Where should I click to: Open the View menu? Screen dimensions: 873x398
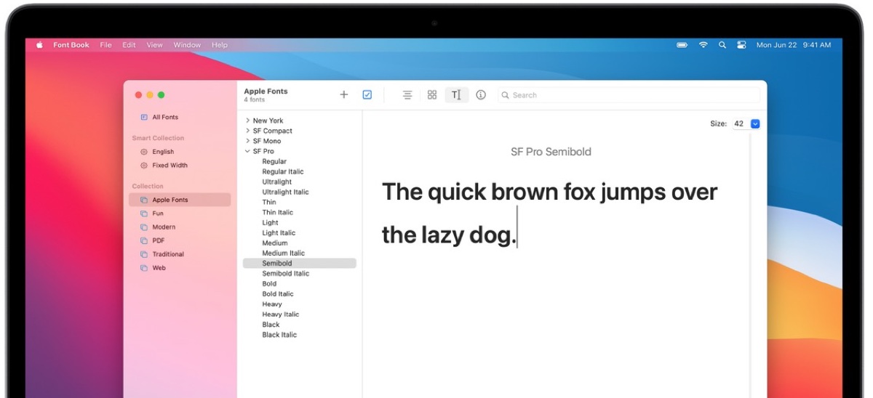pyautogui.click(x=154, y=45)
